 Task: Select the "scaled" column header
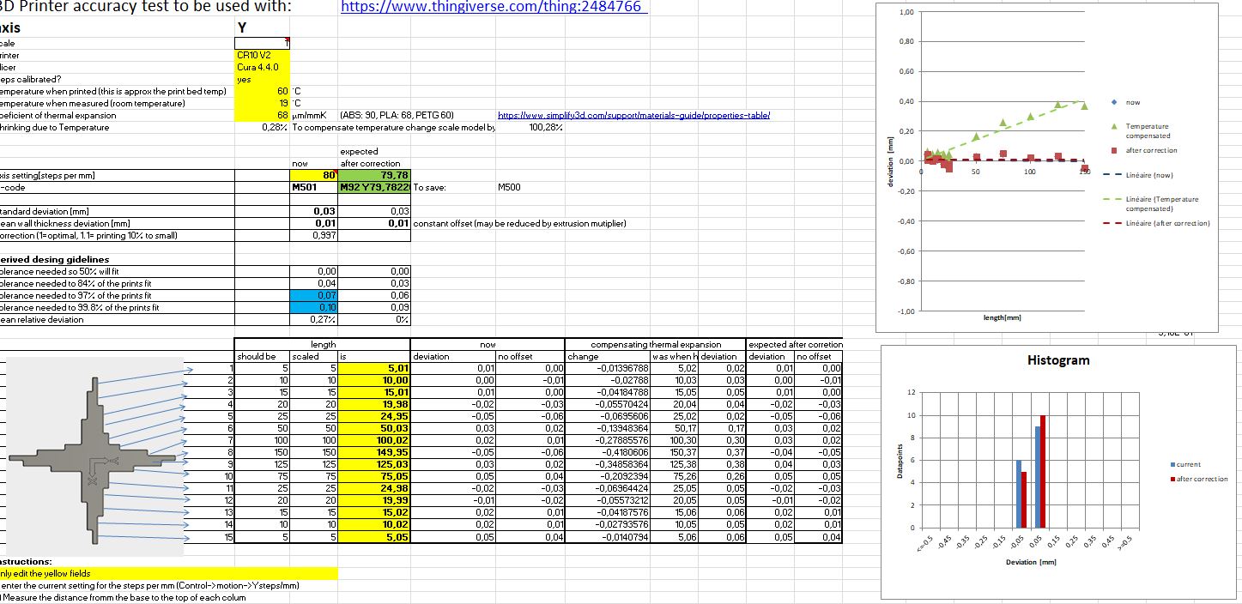315,356
